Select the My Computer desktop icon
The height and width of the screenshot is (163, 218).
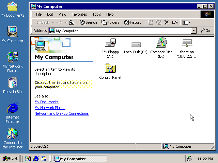12,34
